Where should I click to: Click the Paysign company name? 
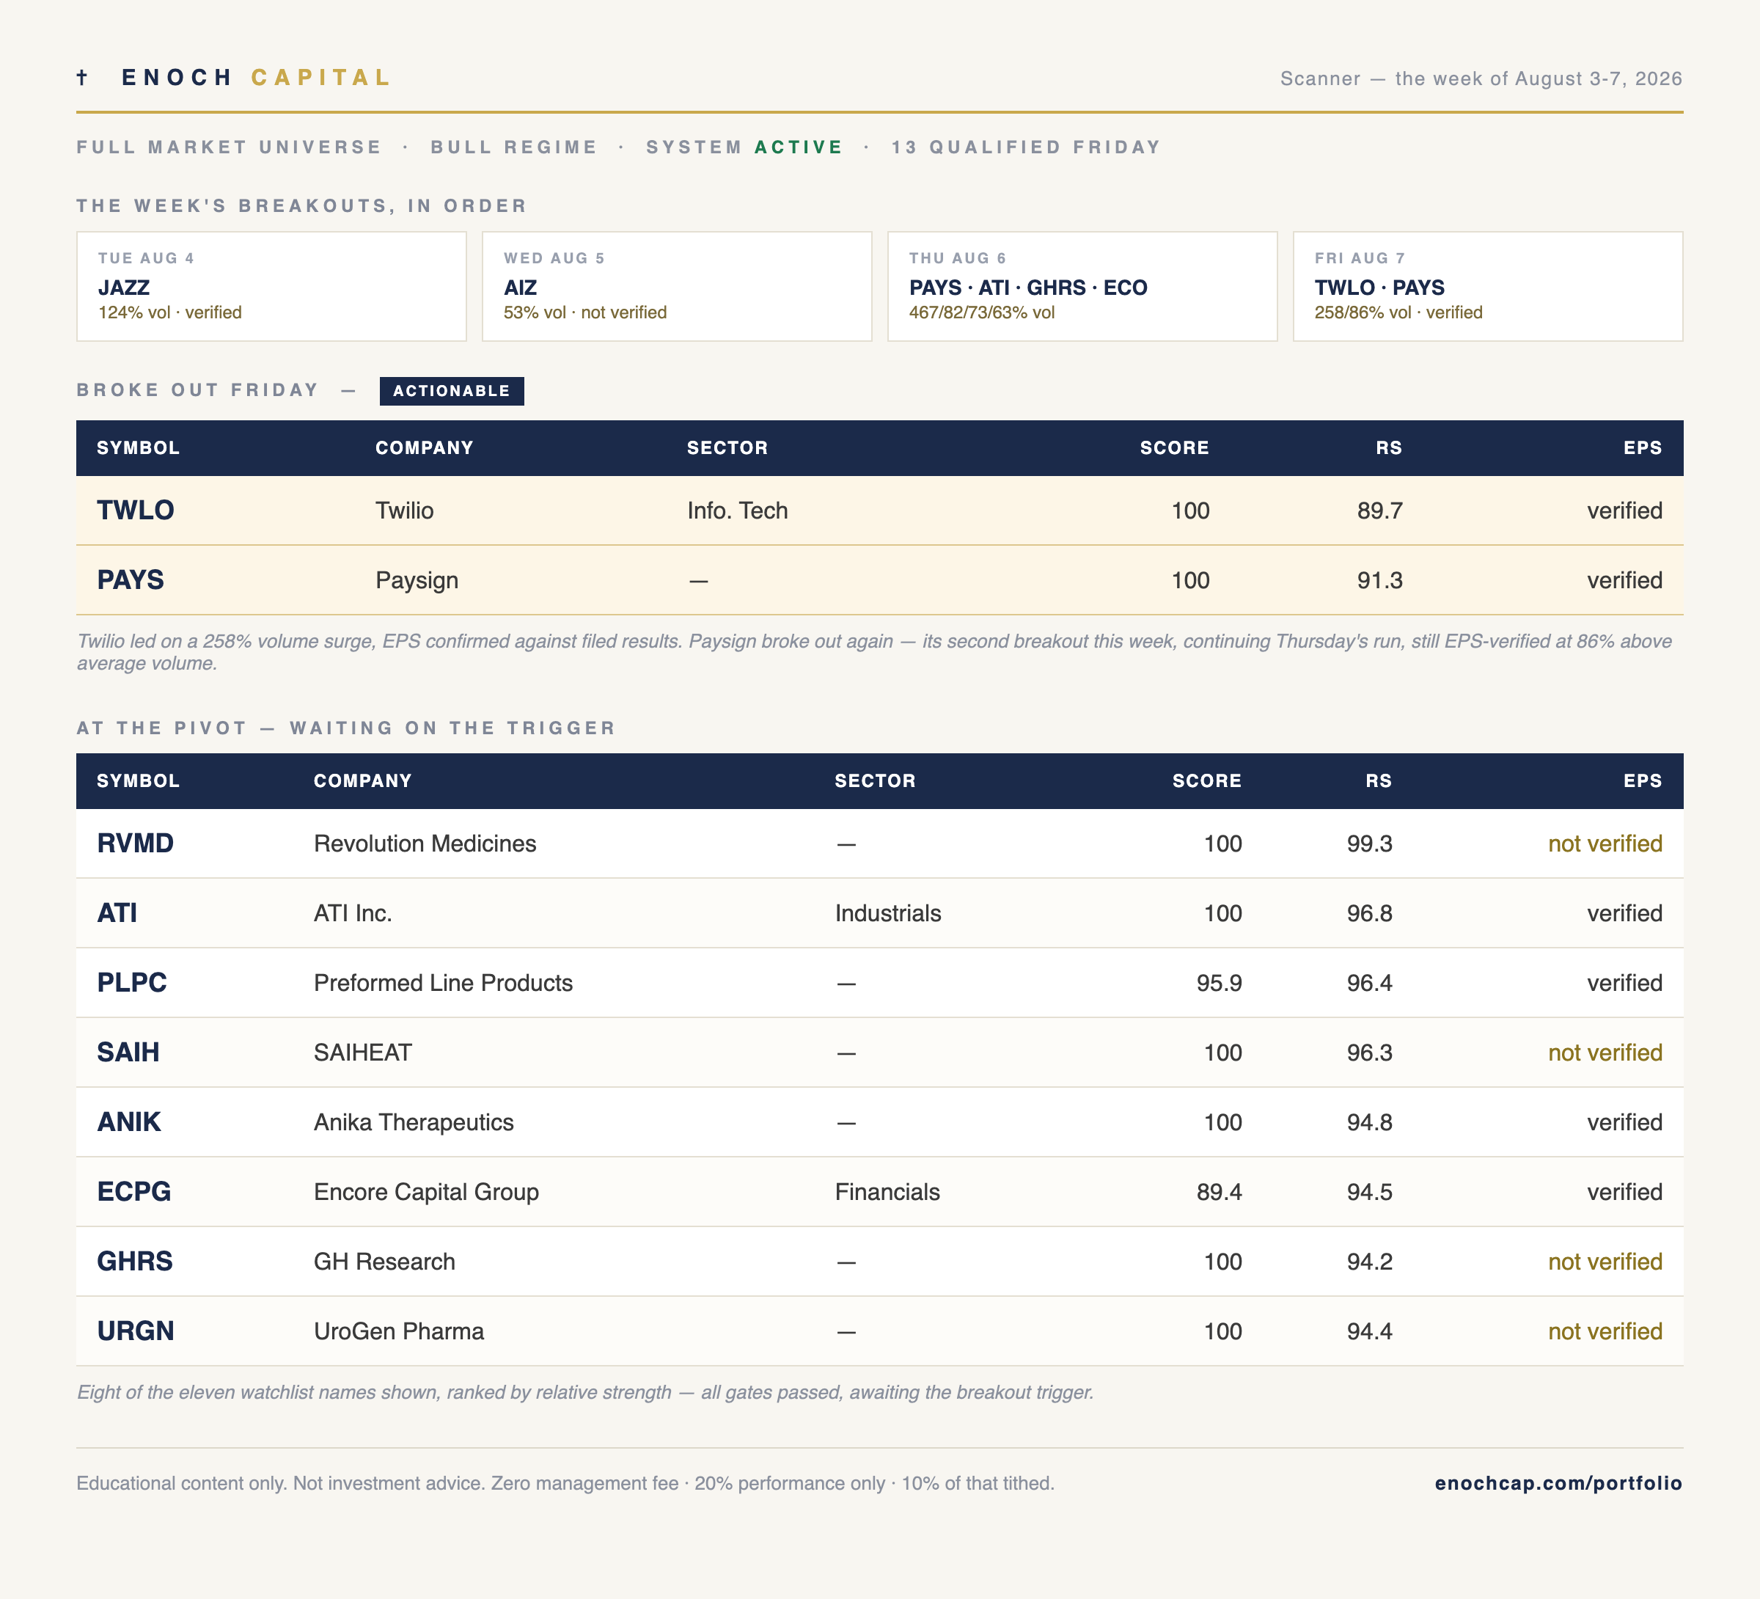point(417,581)
